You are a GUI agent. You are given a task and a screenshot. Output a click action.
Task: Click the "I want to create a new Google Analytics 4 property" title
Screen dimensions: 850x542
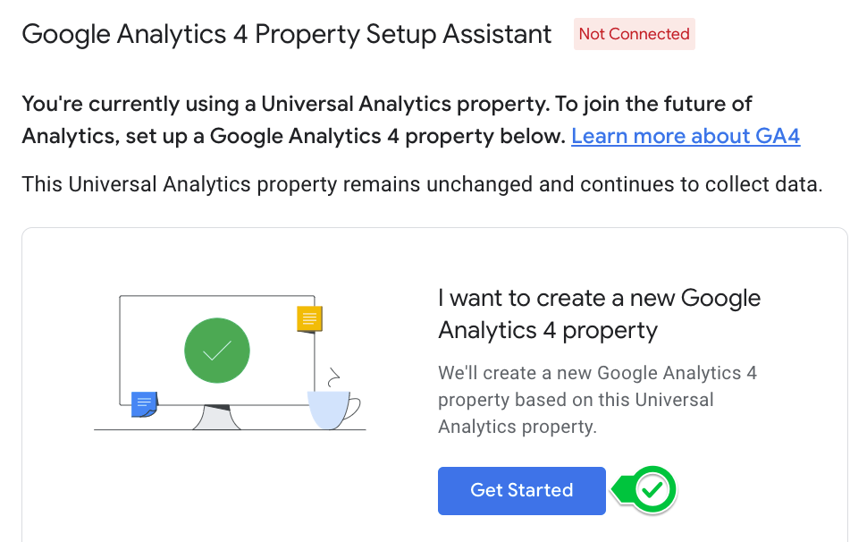point(597,313)
